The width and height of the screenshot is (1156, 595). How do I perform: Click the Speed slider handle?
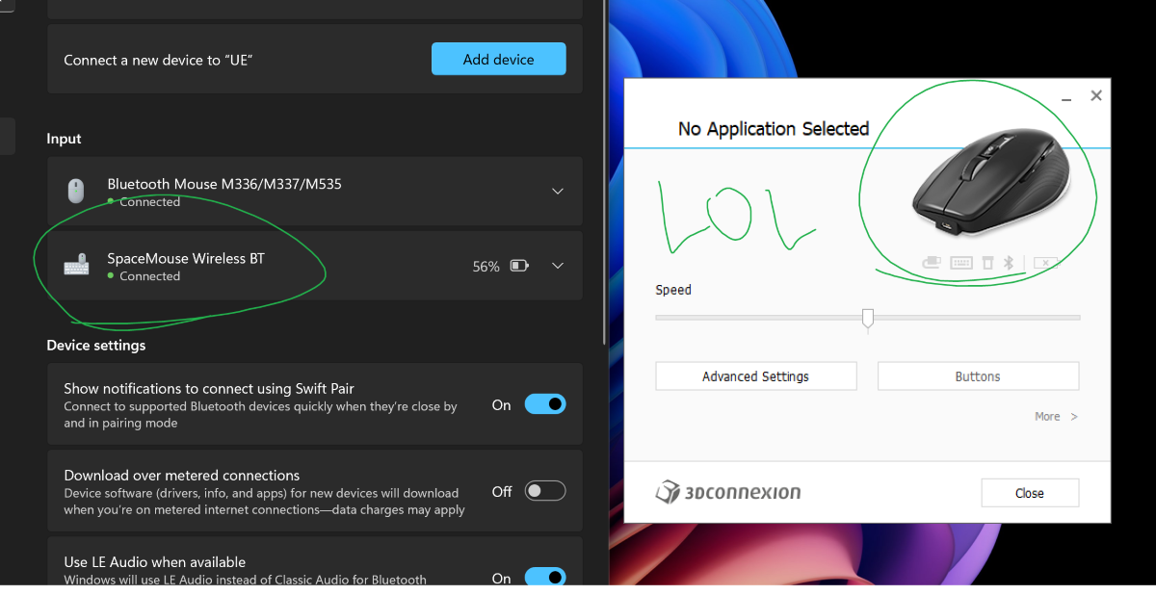point(868,320)
